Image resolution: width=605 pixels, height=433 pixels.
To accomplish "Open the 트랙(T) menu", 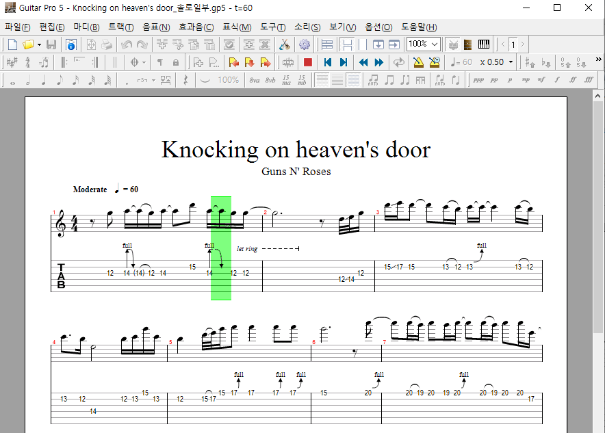I will (120, 27).
